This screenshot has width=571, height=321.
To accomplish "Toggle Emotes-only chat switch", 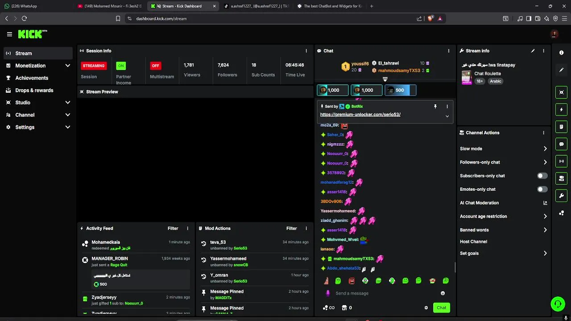I will pos(542,189).
